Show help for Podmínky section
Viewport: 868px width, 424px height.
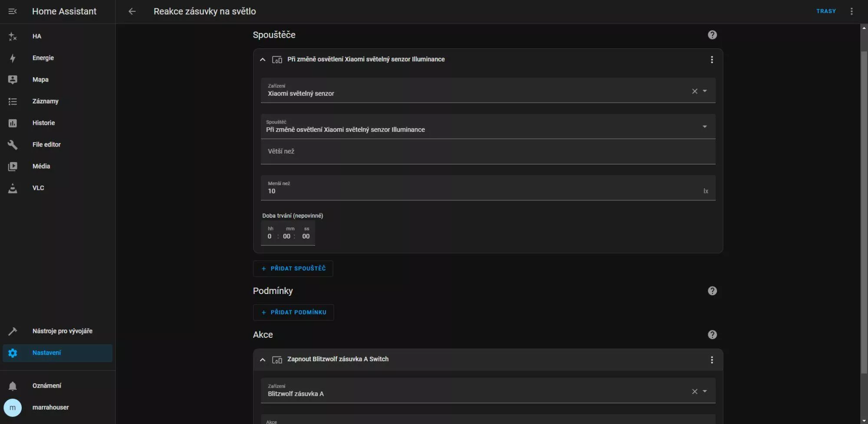coord(712,291)
